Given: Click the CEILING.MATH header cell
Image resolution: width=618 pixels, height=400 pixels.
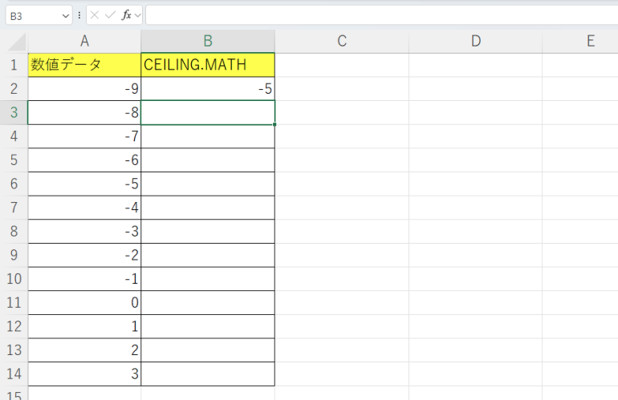Looking at the screenshot, I should pos(207,65).
